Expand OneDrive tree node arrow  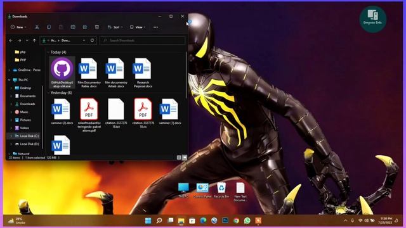click(x=10, y=70)
